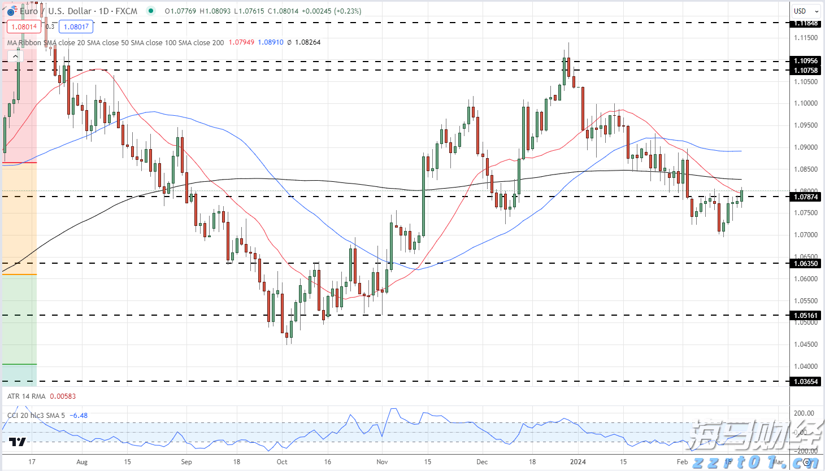
Task: Collapse the indicator legend with the arrow
Action: point(15,56)
